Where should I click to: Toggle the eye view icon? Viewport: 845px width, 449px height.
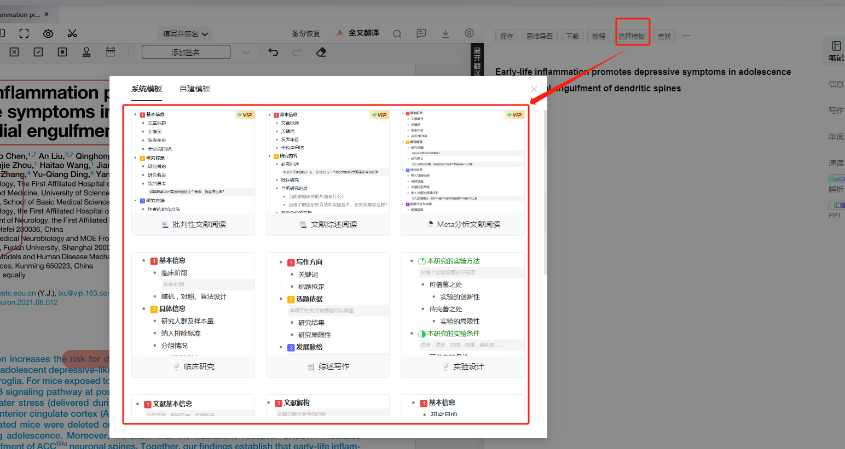[x=48, y=33]
